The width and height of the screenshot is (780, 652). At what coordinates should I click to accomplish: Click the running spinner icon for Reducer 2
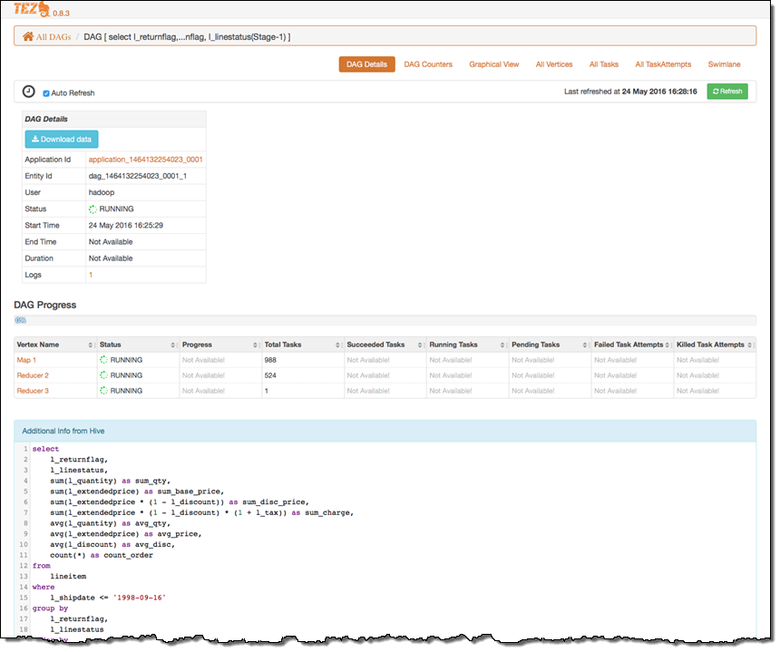(x=104, y=375)
